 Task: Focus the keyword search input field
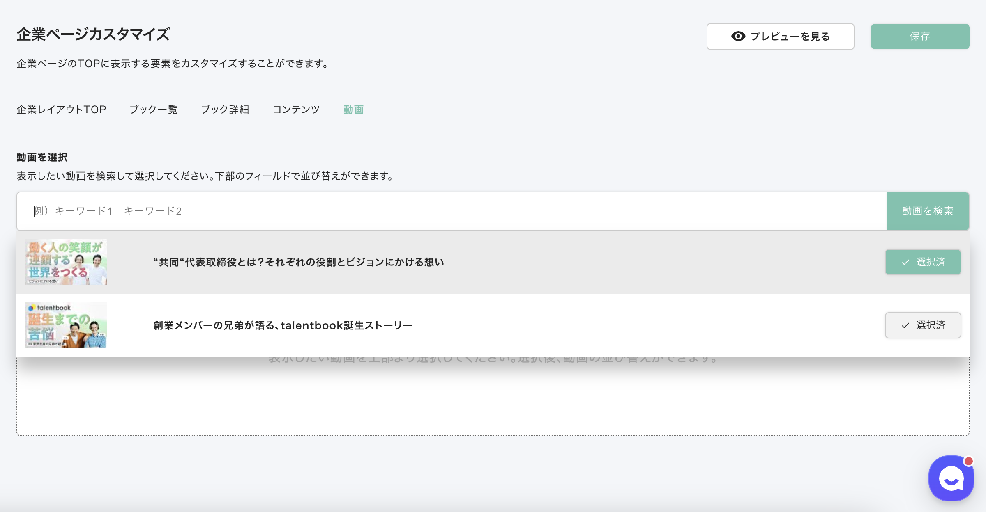pos(452,211)
